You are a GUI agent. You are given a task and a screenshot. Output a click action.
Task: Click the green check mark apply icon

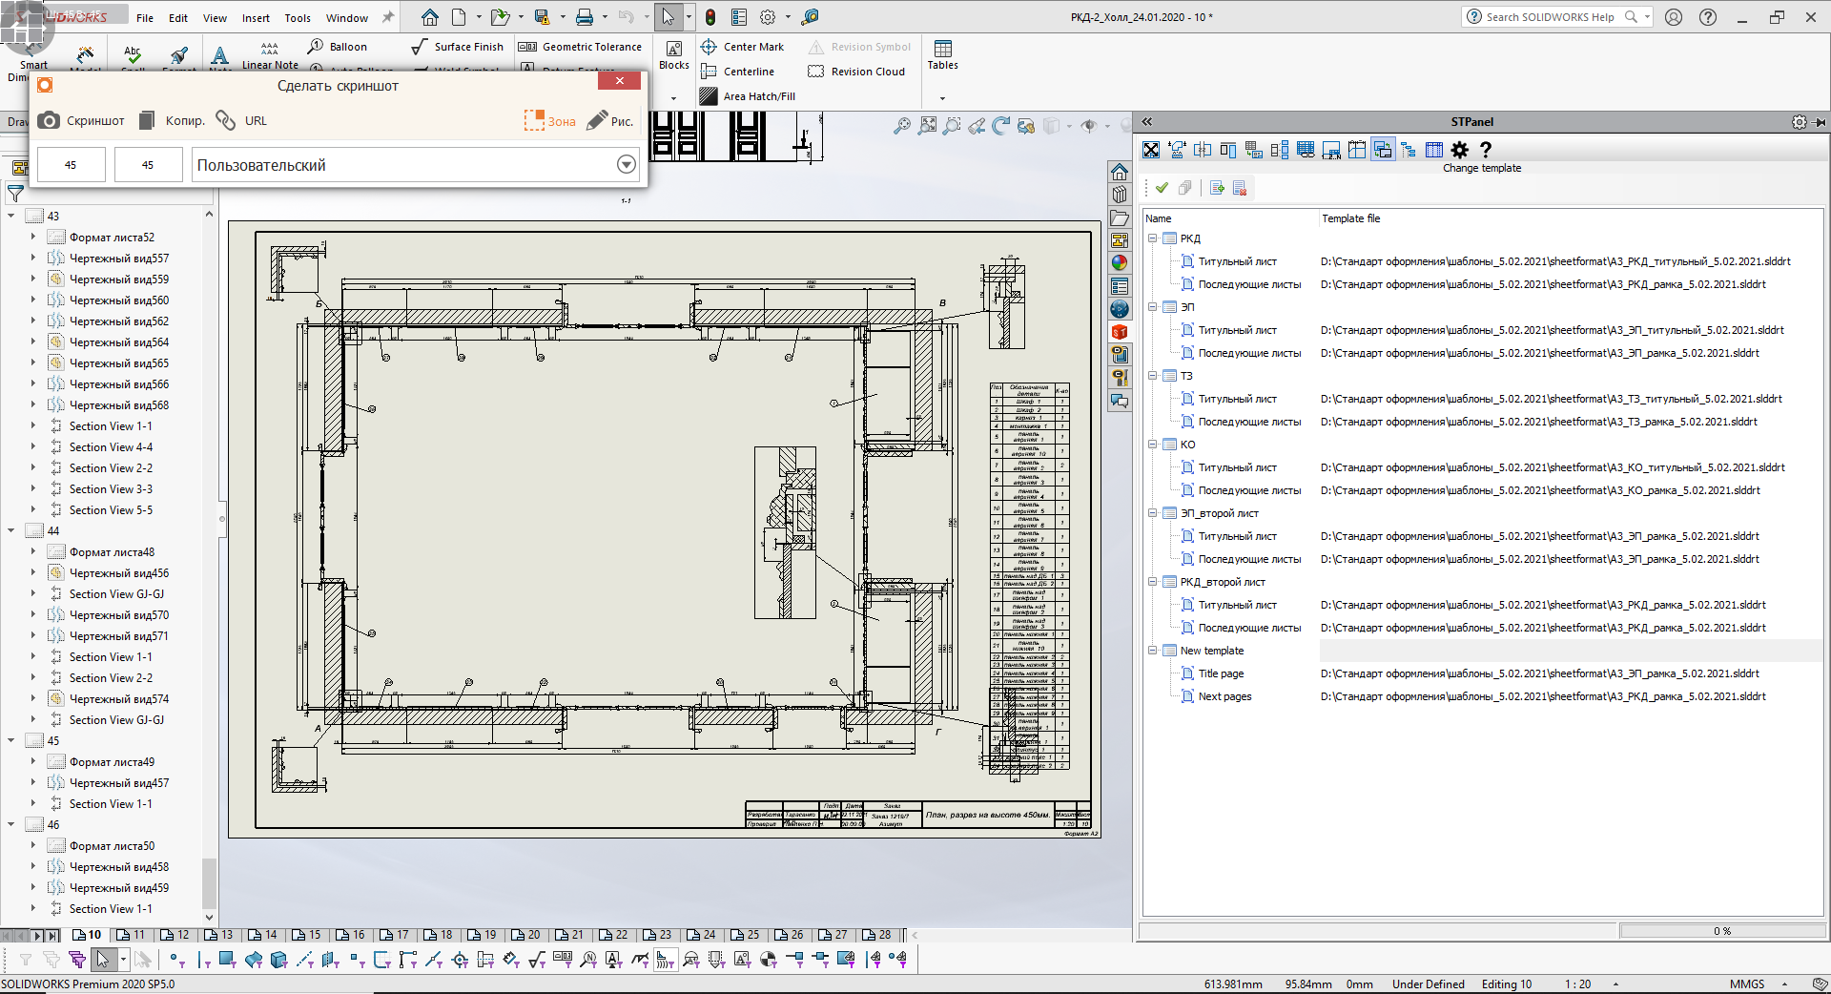[1162, 188]
